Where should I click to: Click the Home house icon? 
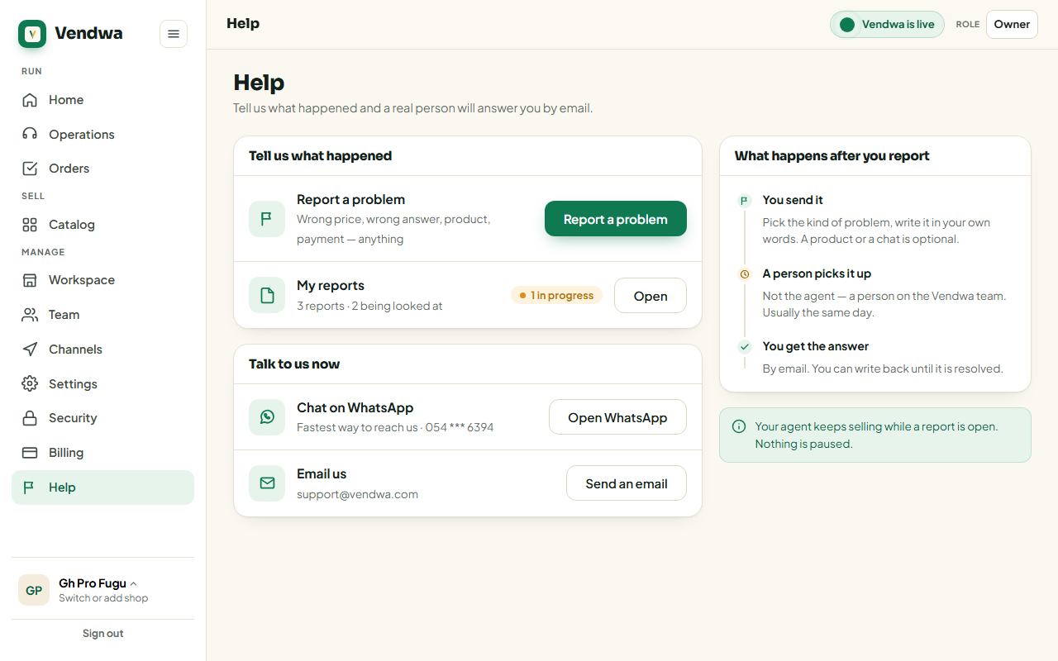30,100
